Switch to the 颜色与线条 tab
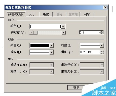Screen dimensions: 116x96 click(16, 14)
